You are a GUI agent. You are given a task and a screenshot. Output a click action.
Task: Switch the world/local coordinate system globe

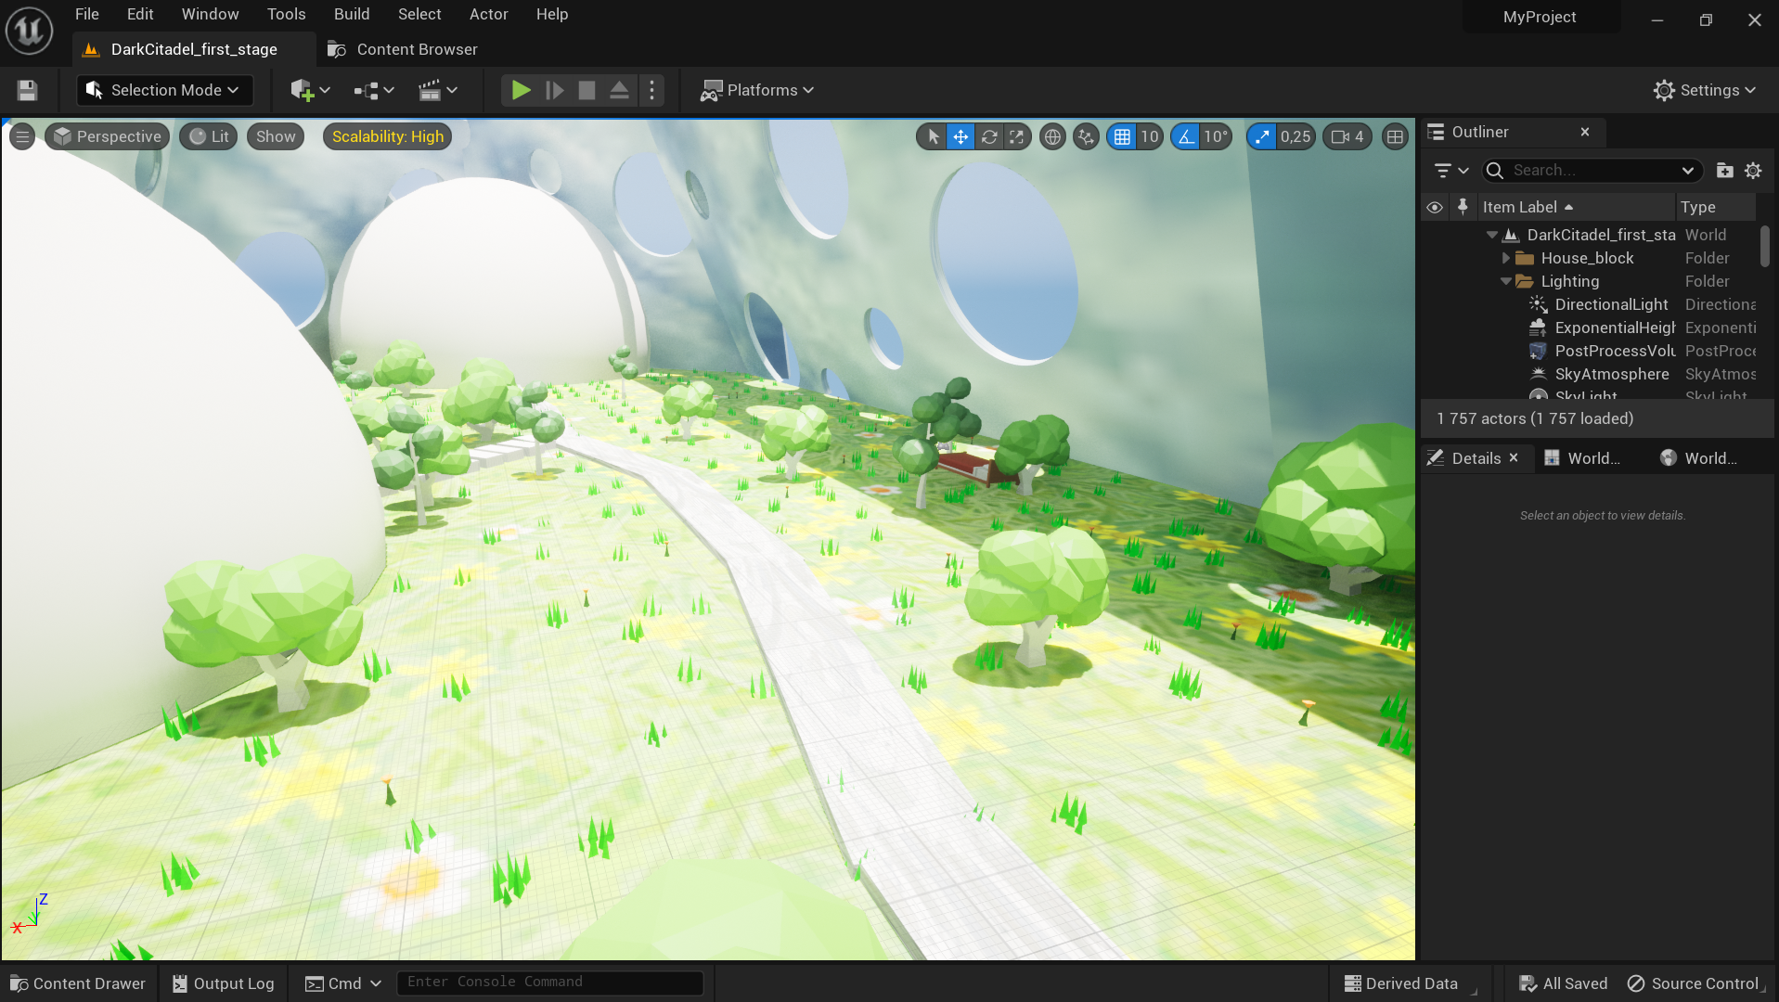point(1052,136)
